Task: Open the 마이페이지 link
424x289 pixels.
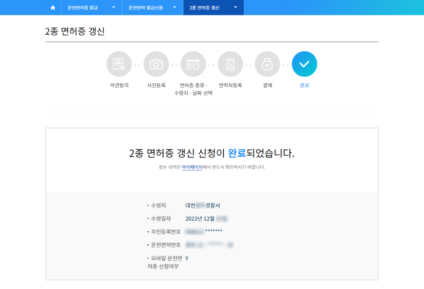Action: point(192,167)
